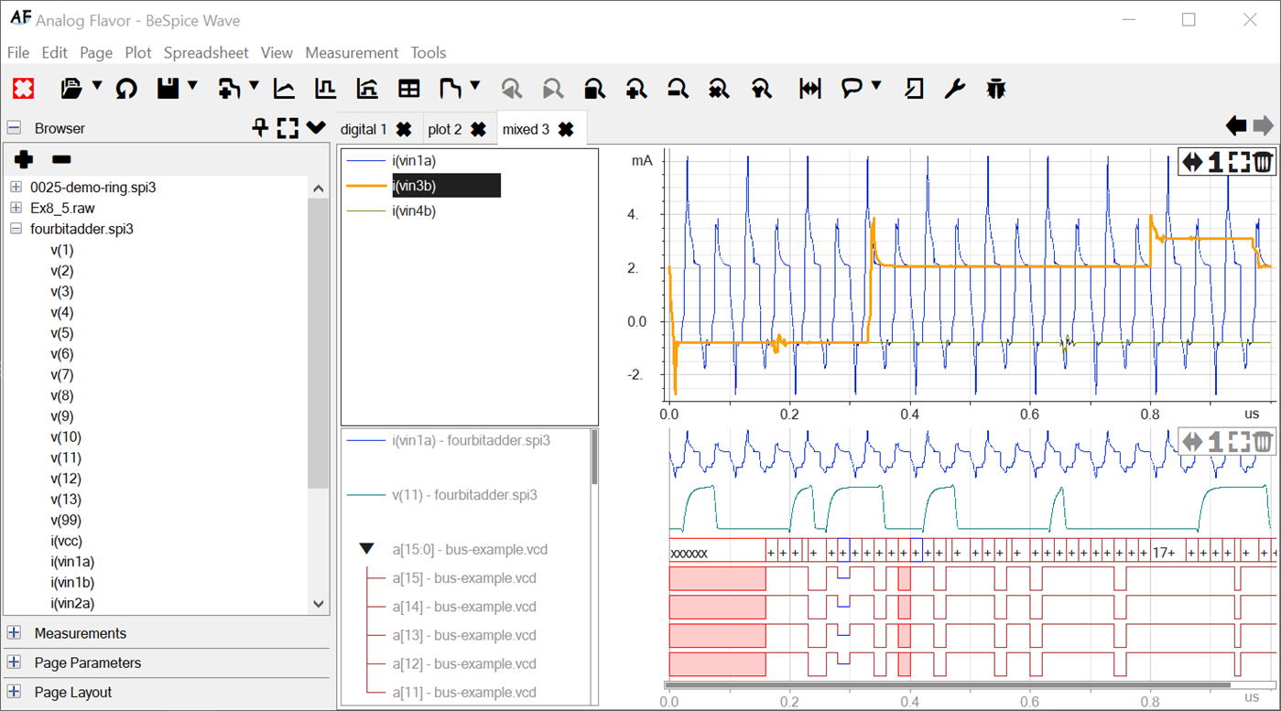1281x711 pixels.
Task: Open the Measurement menu
Action: 352,52
